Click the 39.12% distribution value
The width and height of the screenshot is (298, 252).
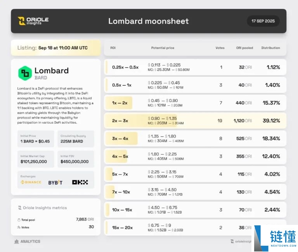point(271,121)
